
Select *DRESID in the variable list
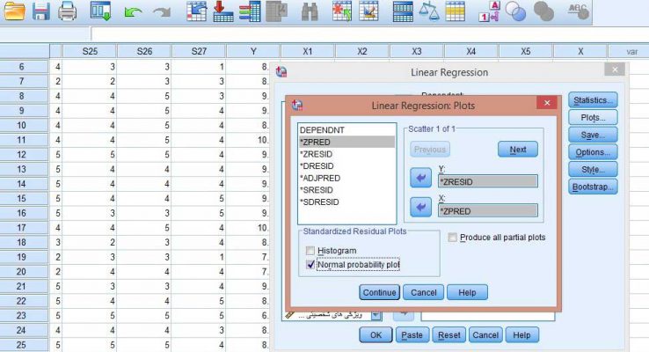pos(346,166)
